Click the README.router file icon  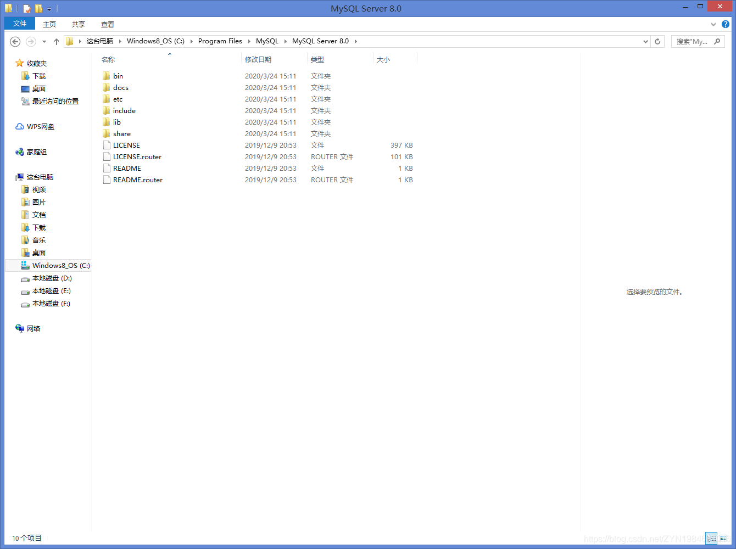(x=107, y=180)
